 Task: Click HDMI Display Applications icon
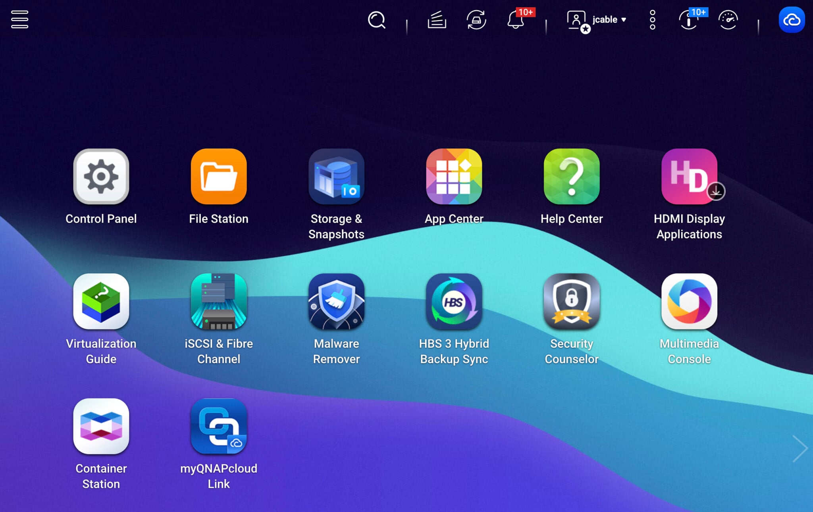[x=689, y=177]
